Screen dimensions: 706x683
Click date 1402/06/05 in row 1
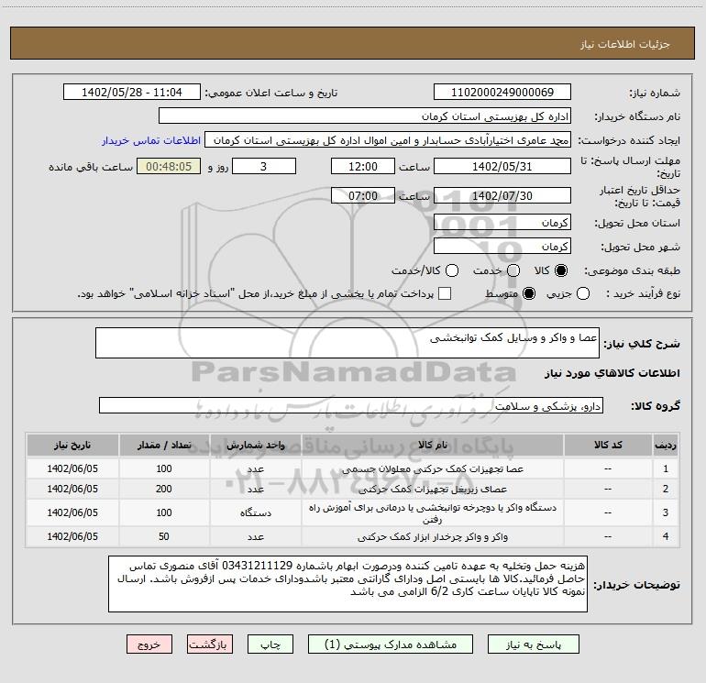tap(72, 468)
